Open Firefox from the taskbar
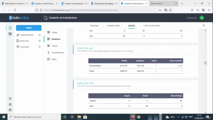213x120 pixels. pos(132,117)
